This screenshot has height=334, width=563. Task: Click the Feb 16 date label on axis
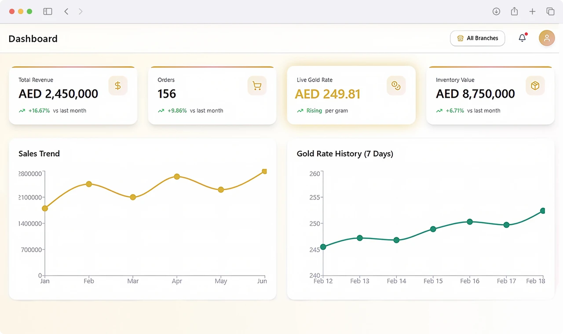coord(470,281)
